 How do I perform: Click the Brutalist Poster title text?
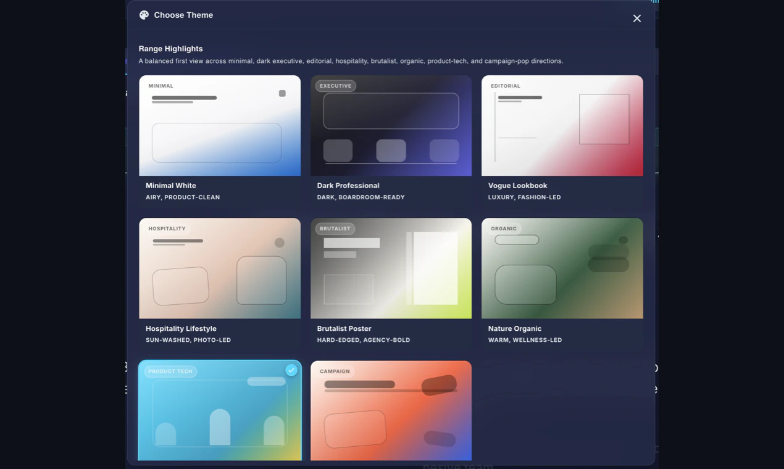coord(344,329)
